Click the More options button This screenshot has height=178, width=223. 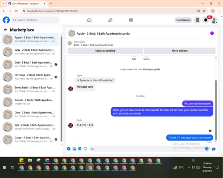click(180, 51)
